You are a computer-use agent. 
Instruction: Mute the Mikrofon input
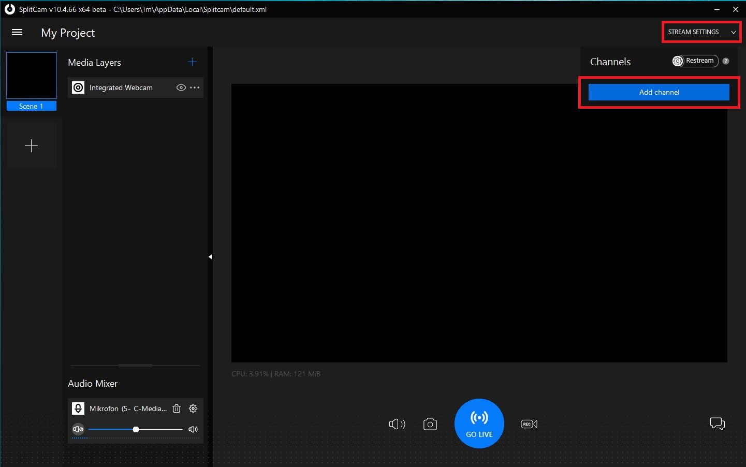pos(78,429)
